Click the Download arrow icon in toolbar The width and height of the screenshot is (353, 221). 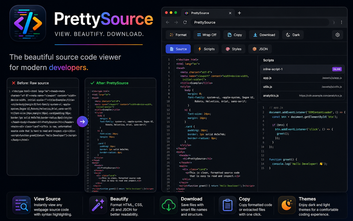click(x=255, y=35)
